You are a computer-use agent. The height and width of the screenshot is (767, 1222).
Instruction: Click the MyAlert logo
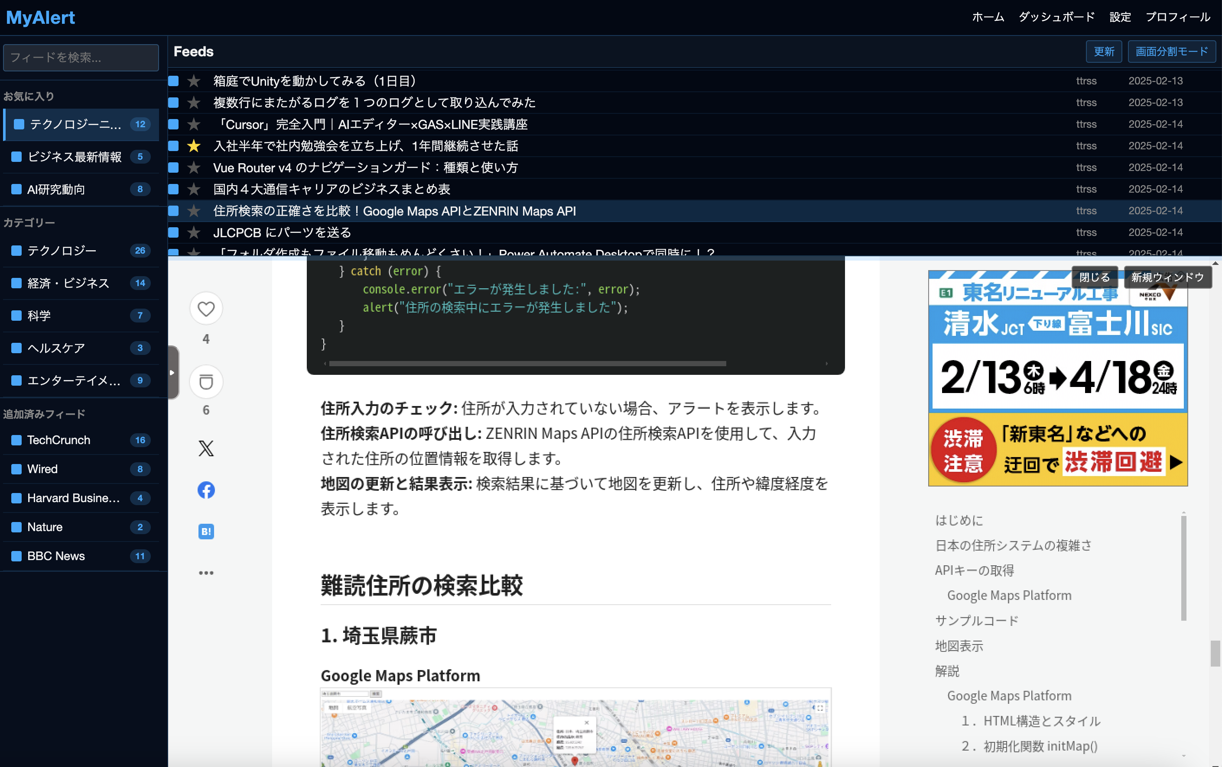(41, 18)
